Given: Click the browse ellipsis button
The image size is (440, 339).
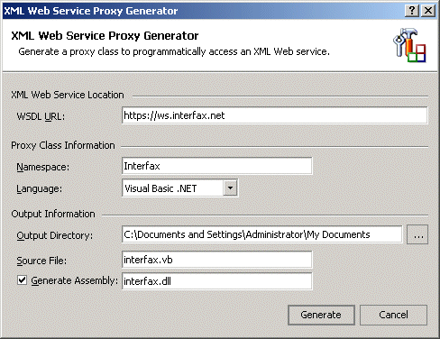Looking at the screenshot, I should point(417,234).
